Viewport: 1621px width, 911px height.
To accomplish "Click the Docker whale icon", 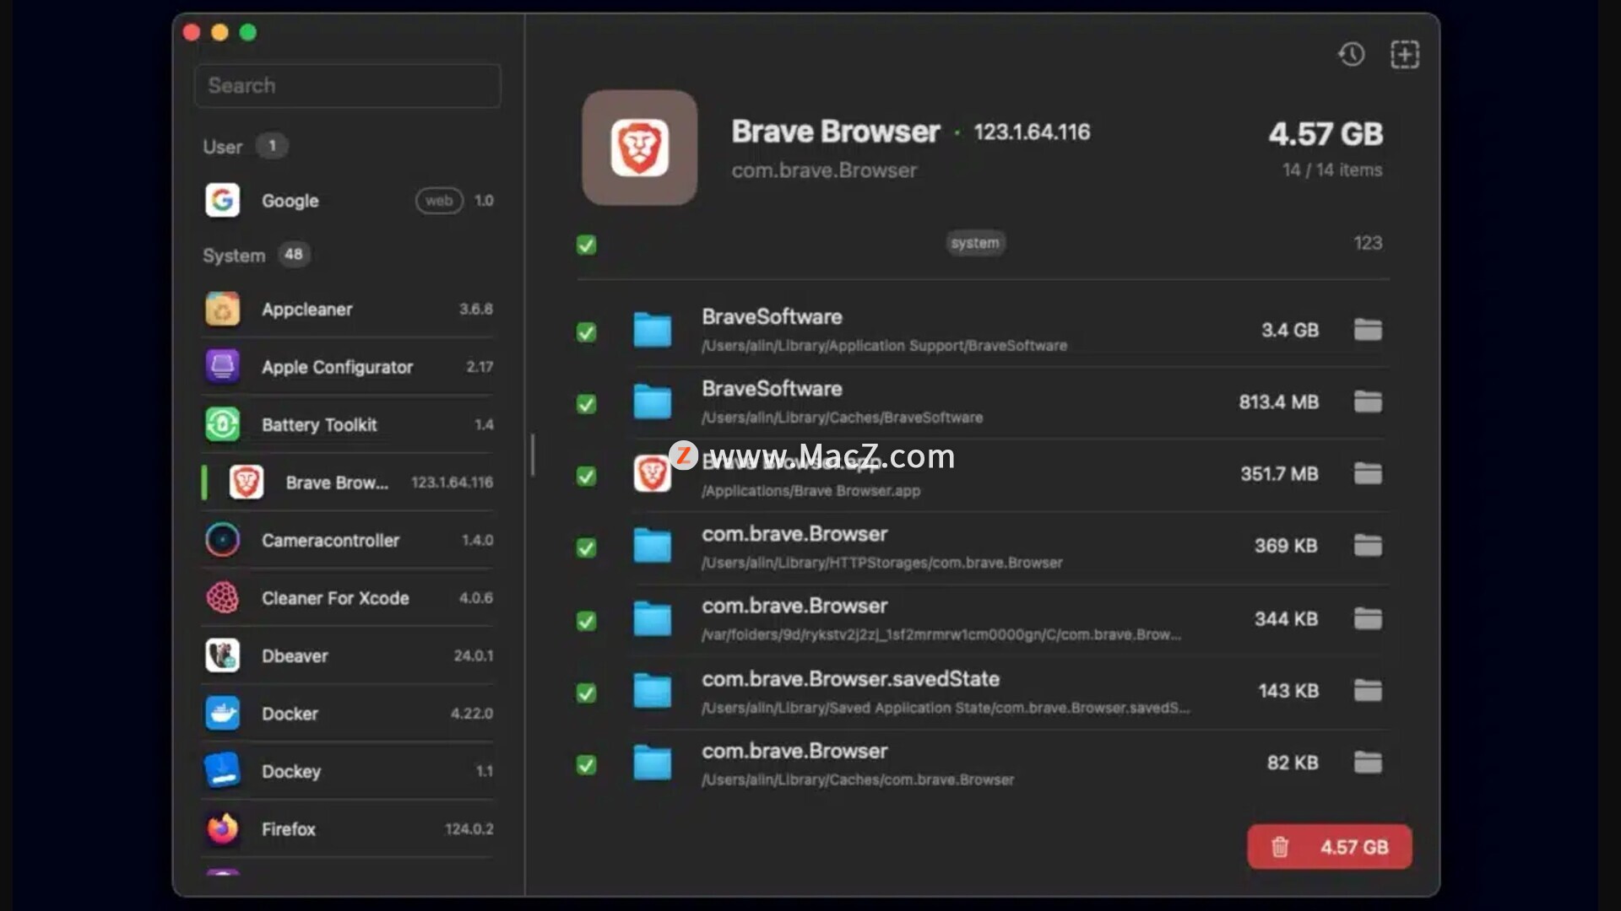I will pyautogui.click(x=223, y=714).
